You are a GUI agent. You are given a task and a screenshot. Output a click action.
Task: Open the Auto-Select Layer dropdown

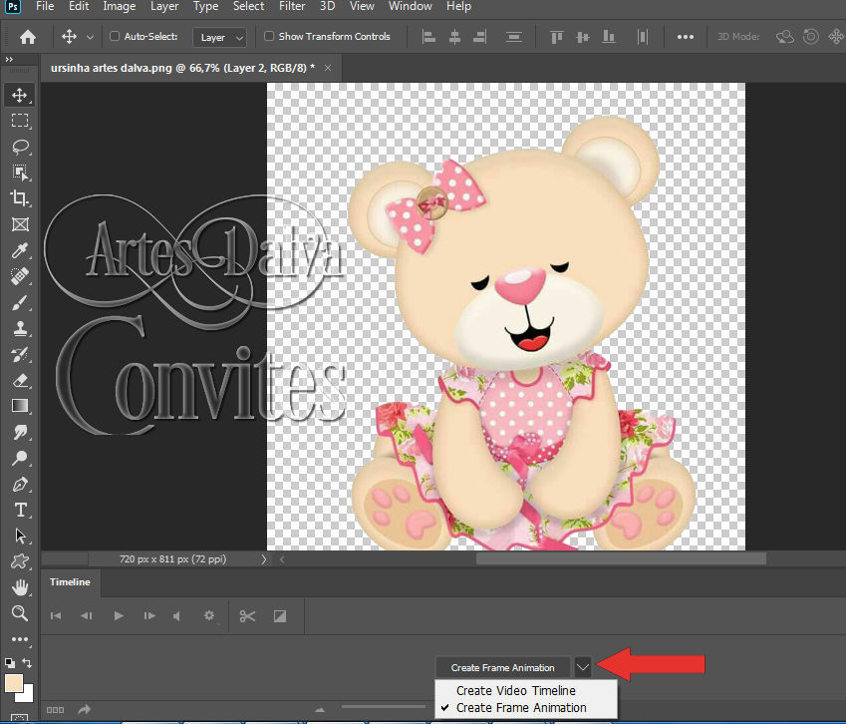pos(219,37)
